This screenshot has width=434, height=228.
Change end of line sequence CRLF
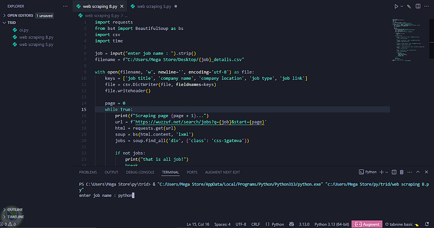point(256,225)
